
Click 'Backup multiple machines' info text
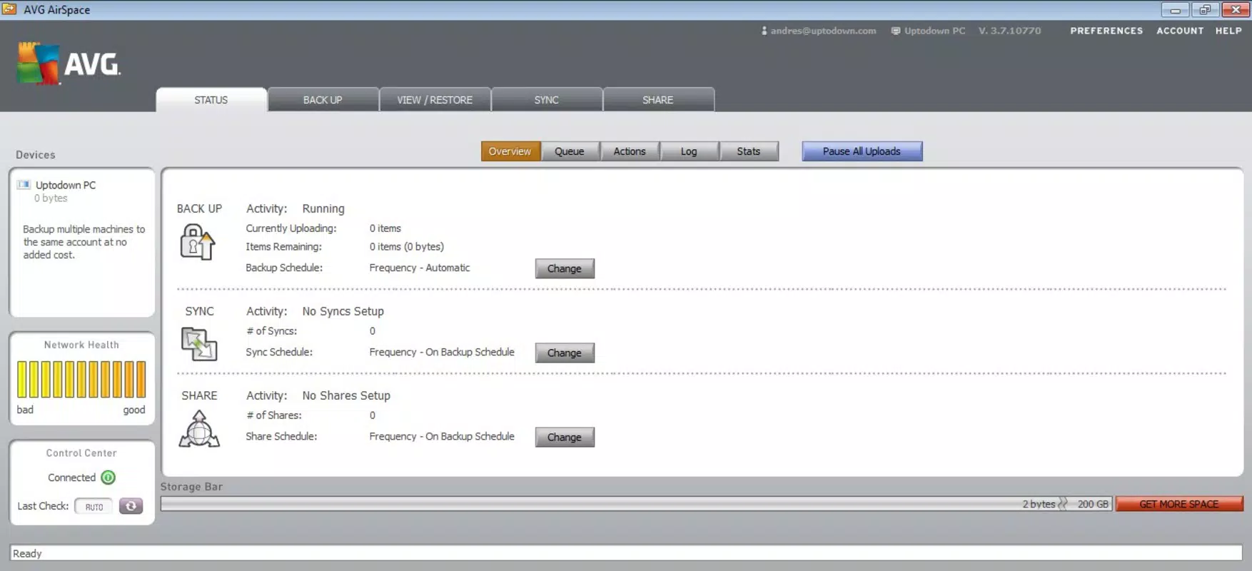pyautogui.click(x=84, y=242)
